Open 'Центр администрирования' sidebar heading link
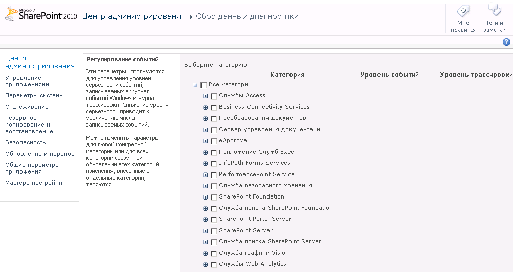The image size is (513, 272). point(40,62)
